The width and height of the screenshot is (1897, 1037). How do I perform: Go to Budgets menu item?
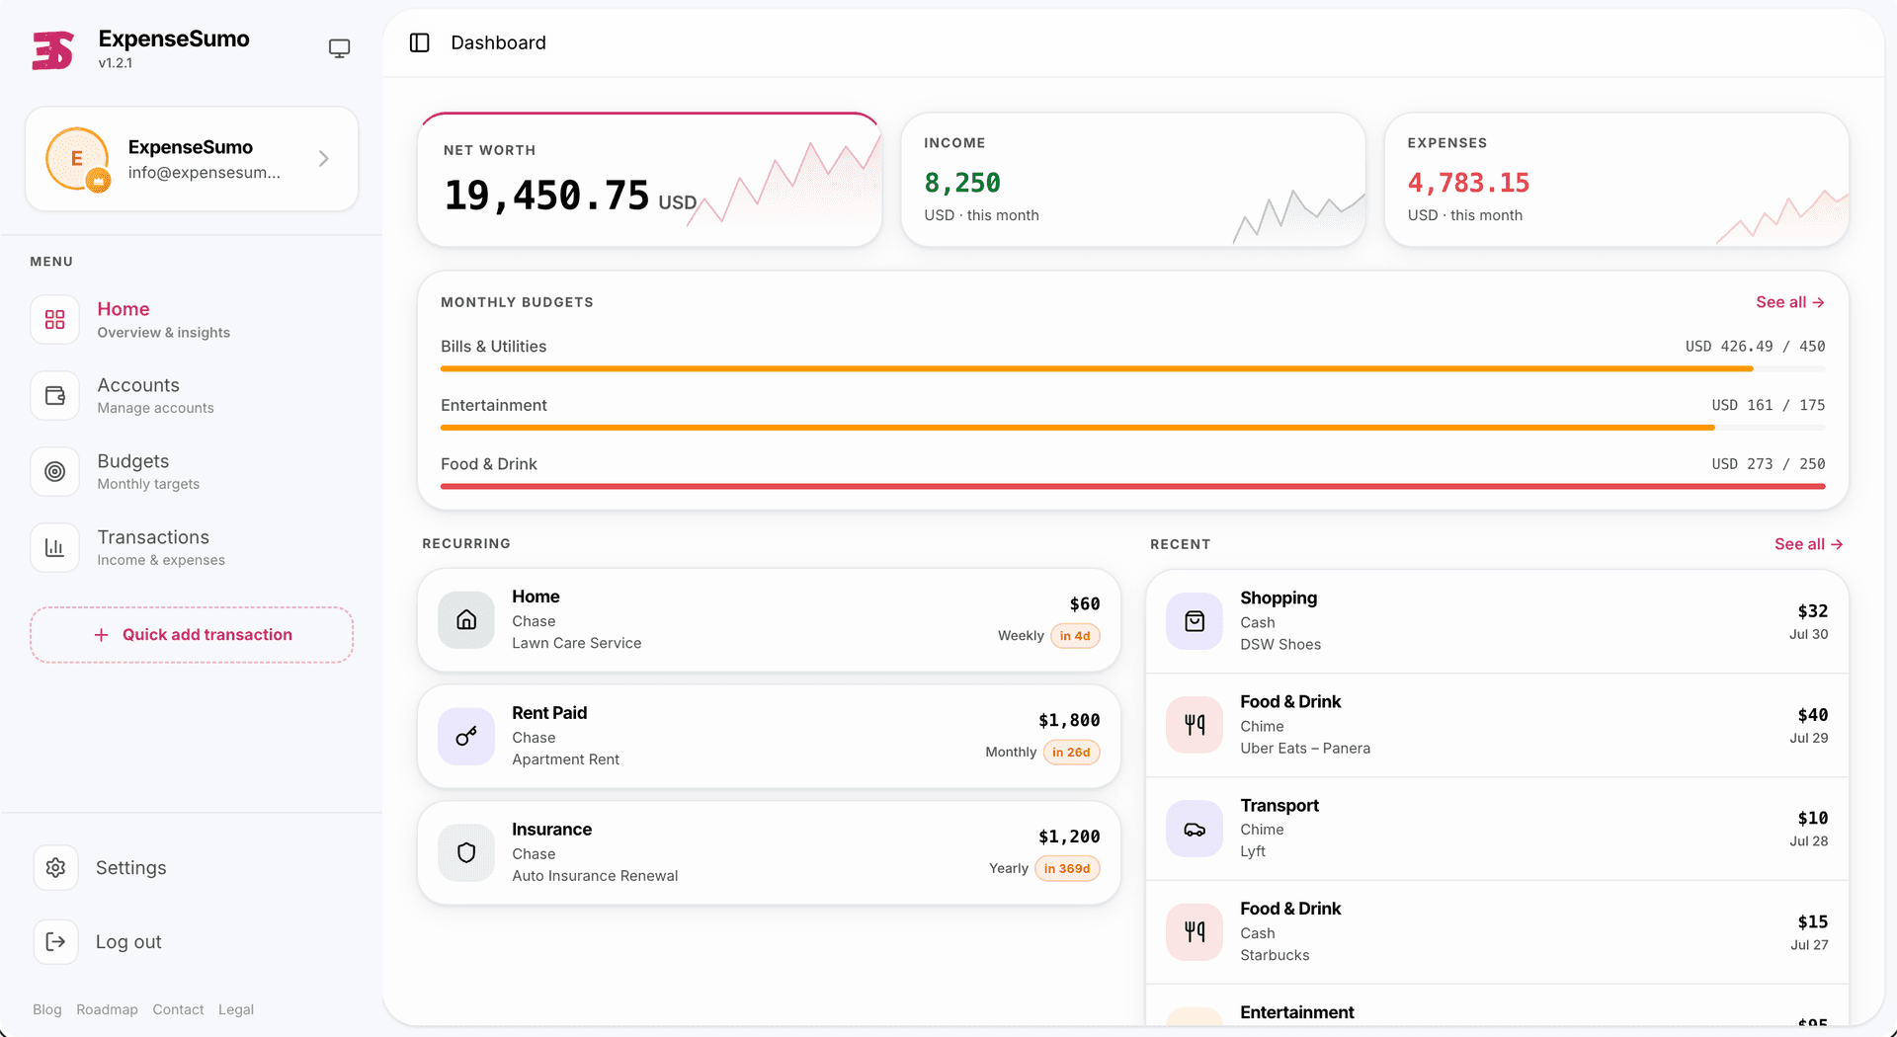pyautogui.click(x=132, y=472)
